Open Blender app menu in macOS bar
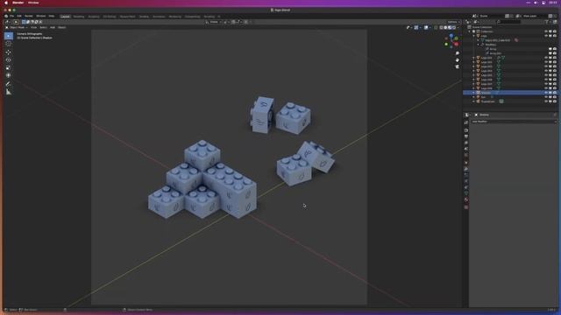 click(x=18, y=3)
